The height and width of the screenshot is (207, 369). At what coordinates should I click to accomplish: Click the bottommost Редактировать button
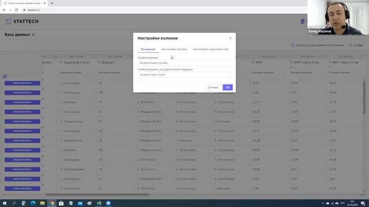22,189
